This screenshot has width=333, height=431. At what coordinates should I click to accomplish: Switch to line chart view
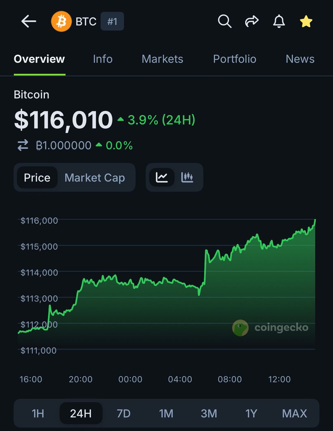pos(162,177)
